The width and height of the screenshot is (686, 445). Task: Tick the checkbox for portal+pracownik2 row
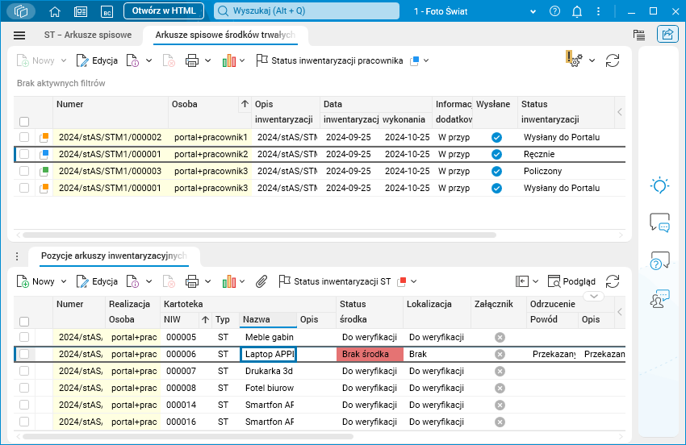(24, 154)
